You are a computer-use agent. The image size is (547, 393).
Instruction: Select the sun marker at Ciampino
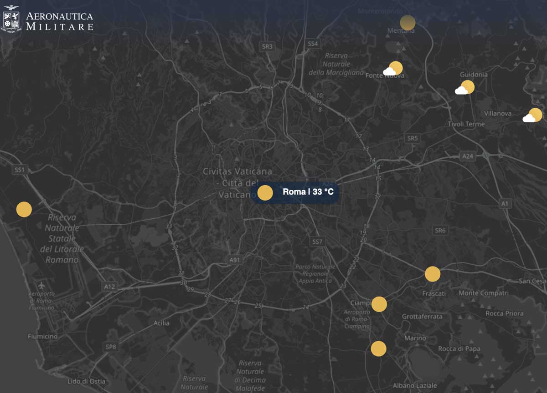[379, 304]
